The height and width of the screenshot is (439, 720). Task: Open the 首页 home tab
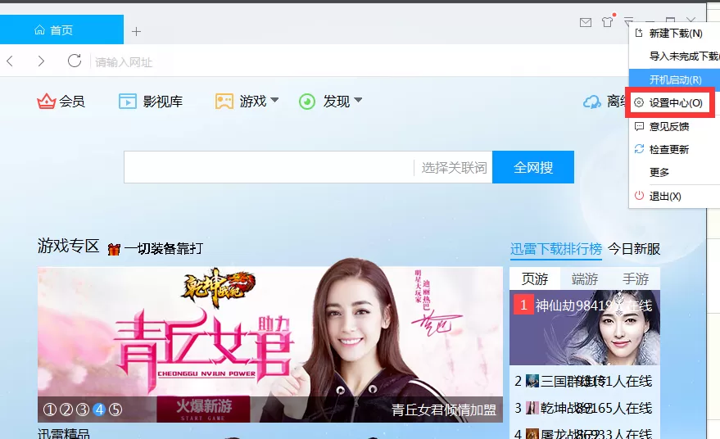point(61,29)
